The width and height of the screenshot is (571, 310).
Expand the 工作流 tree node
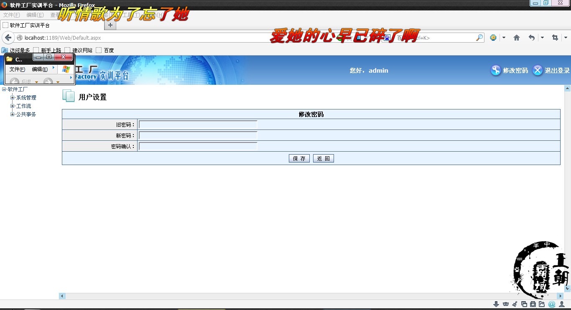tap(13, 106)
